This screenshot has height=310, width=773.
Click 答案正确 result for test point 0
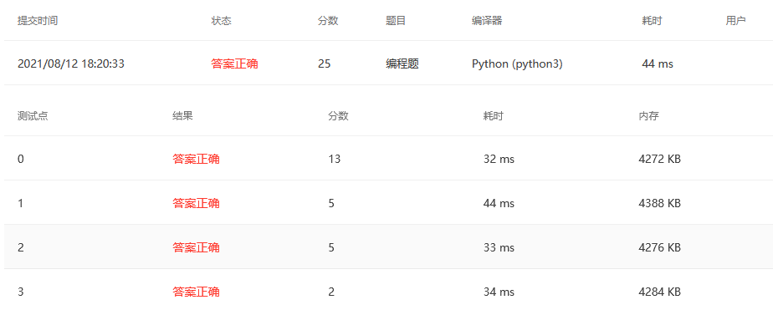(x=197, y=159)
